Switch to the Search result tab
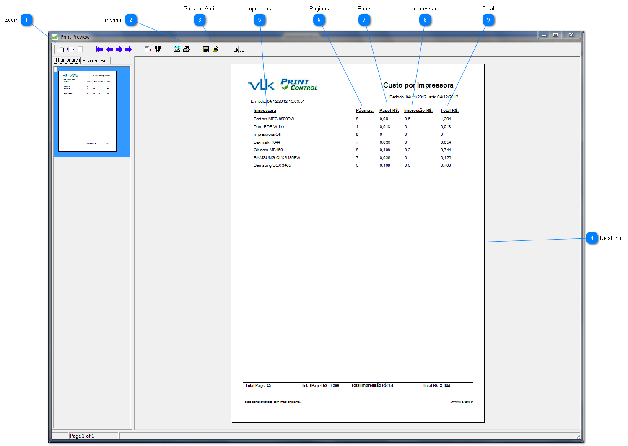Viewport: 628px width, 446px height. coord(96,61)
